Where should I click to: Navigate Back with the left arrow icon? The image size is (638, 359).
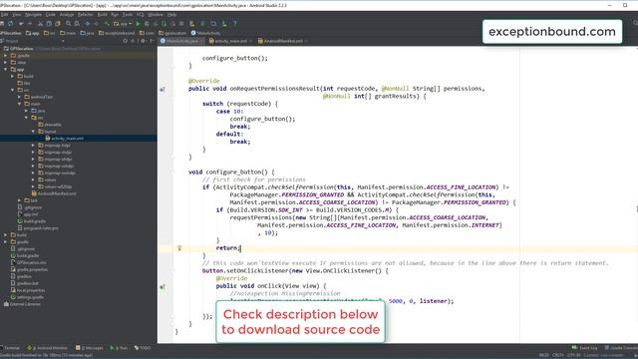point(87,24)
